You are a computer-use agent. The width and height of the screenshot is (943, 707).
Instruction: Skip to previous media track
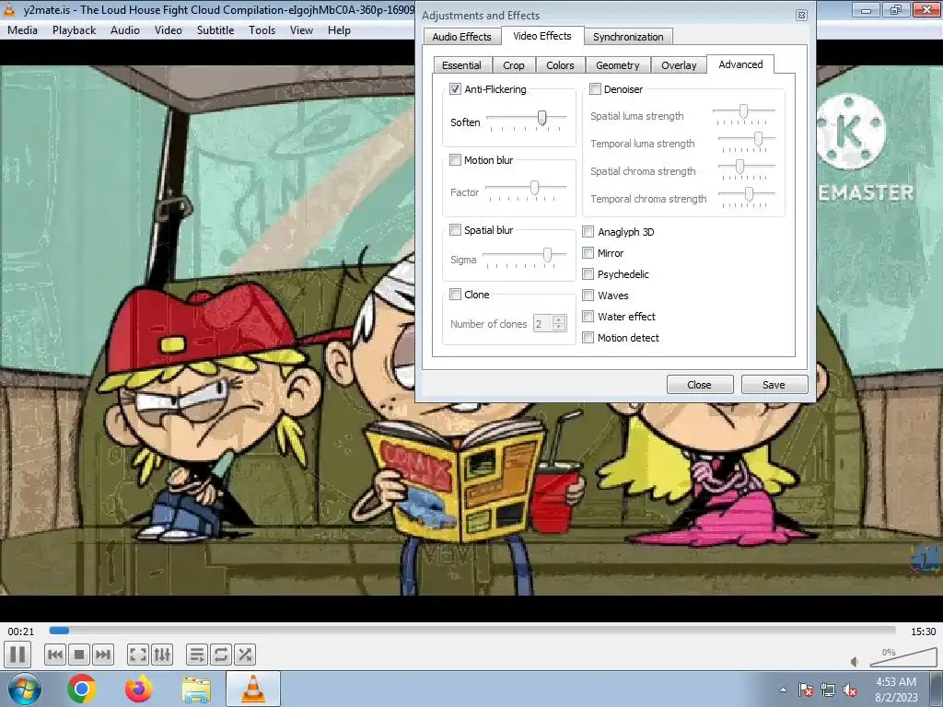point(55,655)
